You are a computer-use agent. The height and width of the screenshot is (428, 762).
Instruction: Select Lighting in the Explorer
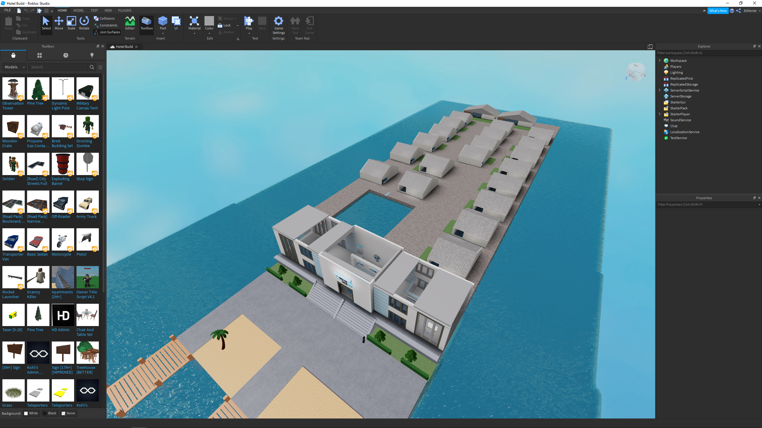coord(676,73)
